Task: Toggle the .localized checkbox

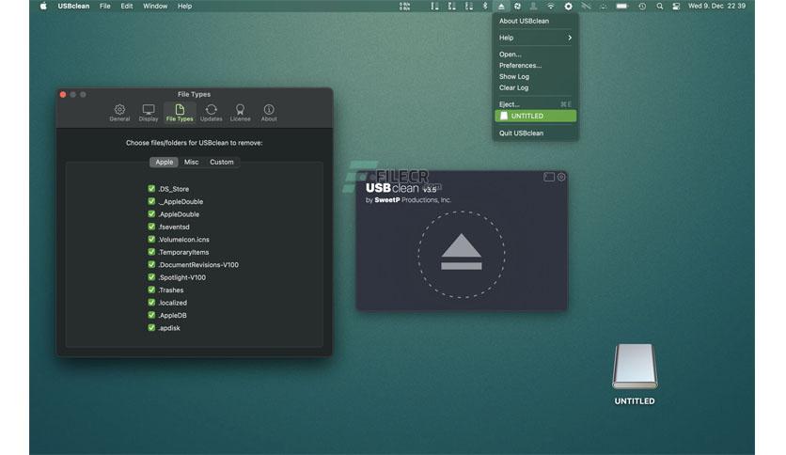Action: [x=151, y=302]
